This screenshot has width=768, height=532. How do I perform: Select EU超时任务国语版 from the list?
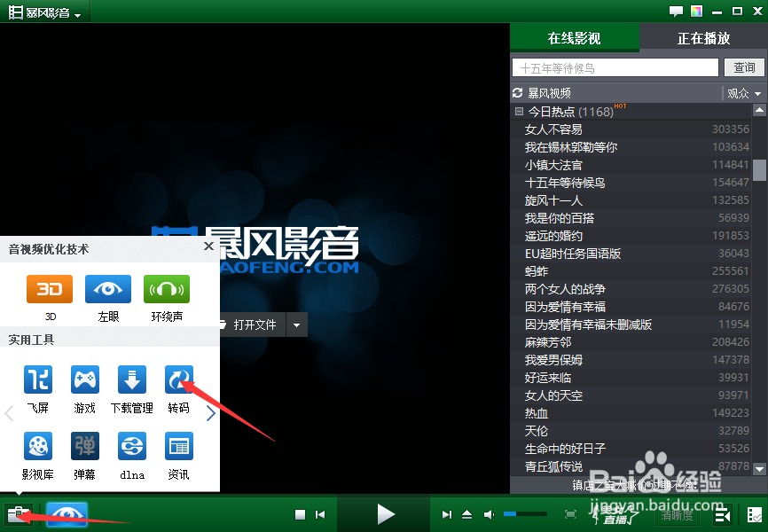(x=631, y=254)
